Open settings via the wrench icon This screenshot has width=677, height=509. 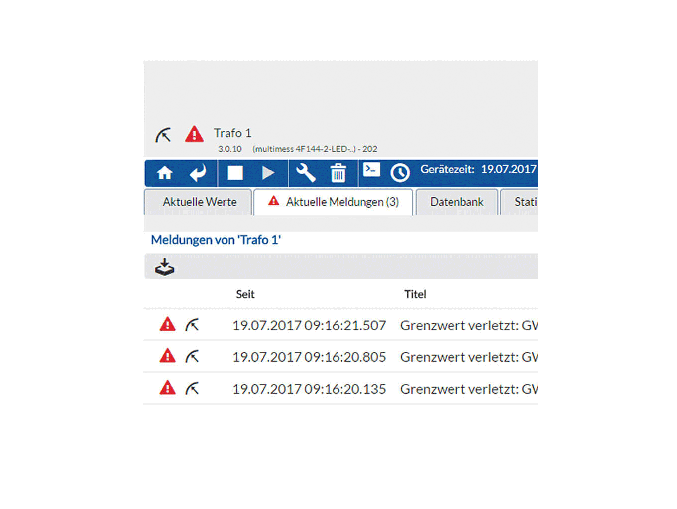[306, 173]
